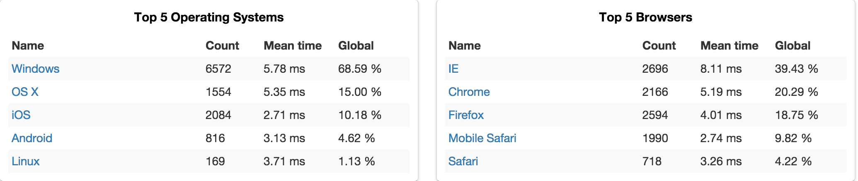Open the Mobile Safari link

[482, 138]
